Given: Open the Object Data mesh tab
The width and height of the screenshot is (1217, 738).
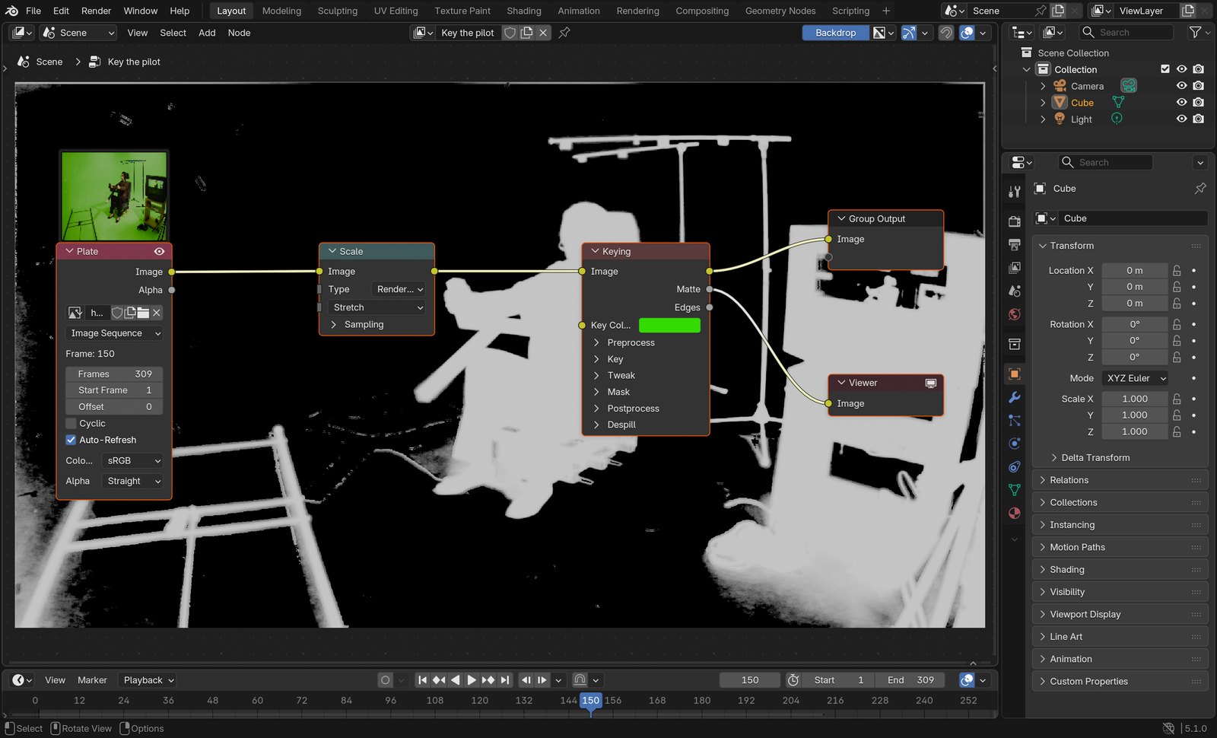Looking at the screenshot, I should coord(1014,490).
